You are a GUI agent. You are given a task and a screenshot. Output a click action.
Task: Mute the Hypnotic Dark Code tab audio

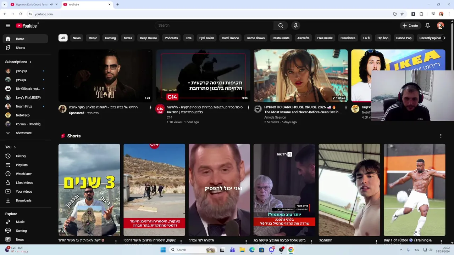(x=51, y=5)
